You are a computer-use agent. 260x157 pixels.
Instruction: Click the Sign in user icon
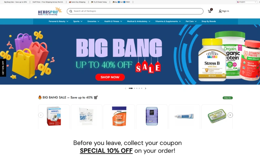[x=220, y=11]
